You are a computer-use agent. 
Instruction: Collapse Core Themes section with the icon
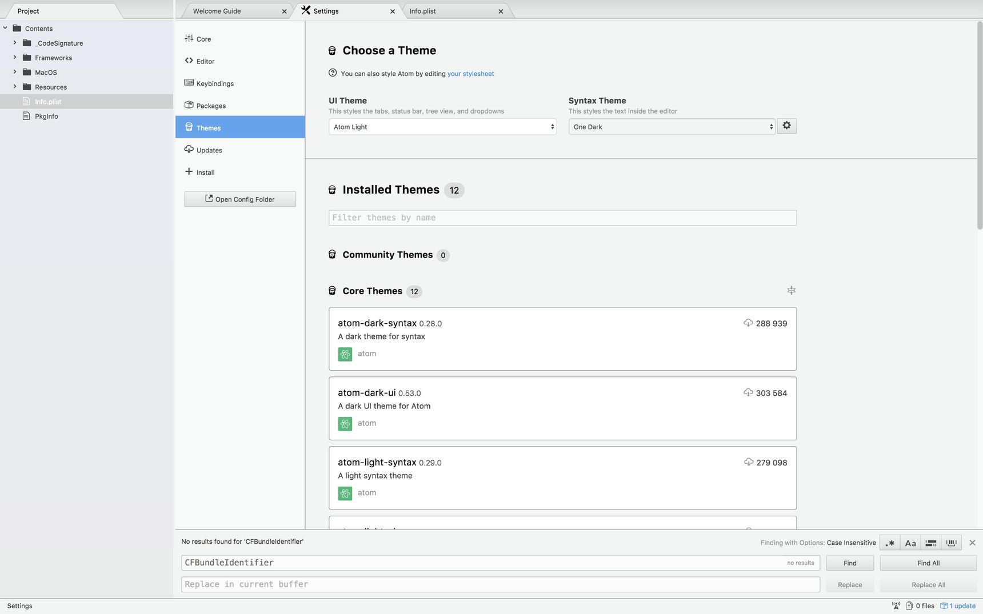click(792, 290)
